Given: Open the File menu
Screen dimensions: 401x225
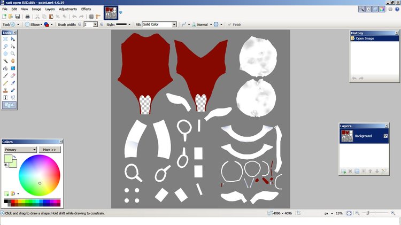Looking at the screenshot, I should coord(5,9).
